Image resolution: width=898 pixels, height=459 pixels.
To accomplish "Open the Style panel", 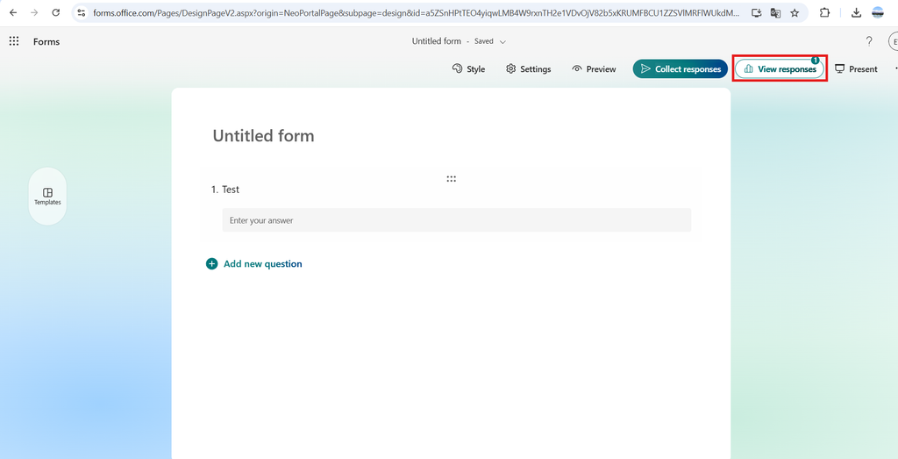I will [x=468, y=69].
